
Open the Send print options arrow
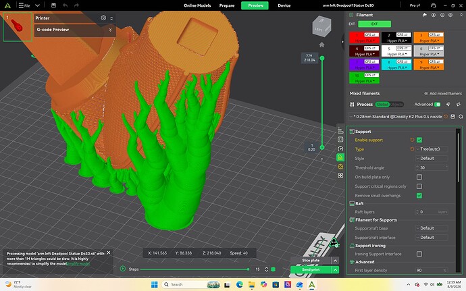tap(335, 269)
